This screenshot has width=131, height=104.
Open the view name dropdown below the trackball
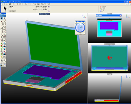(80, 34)
